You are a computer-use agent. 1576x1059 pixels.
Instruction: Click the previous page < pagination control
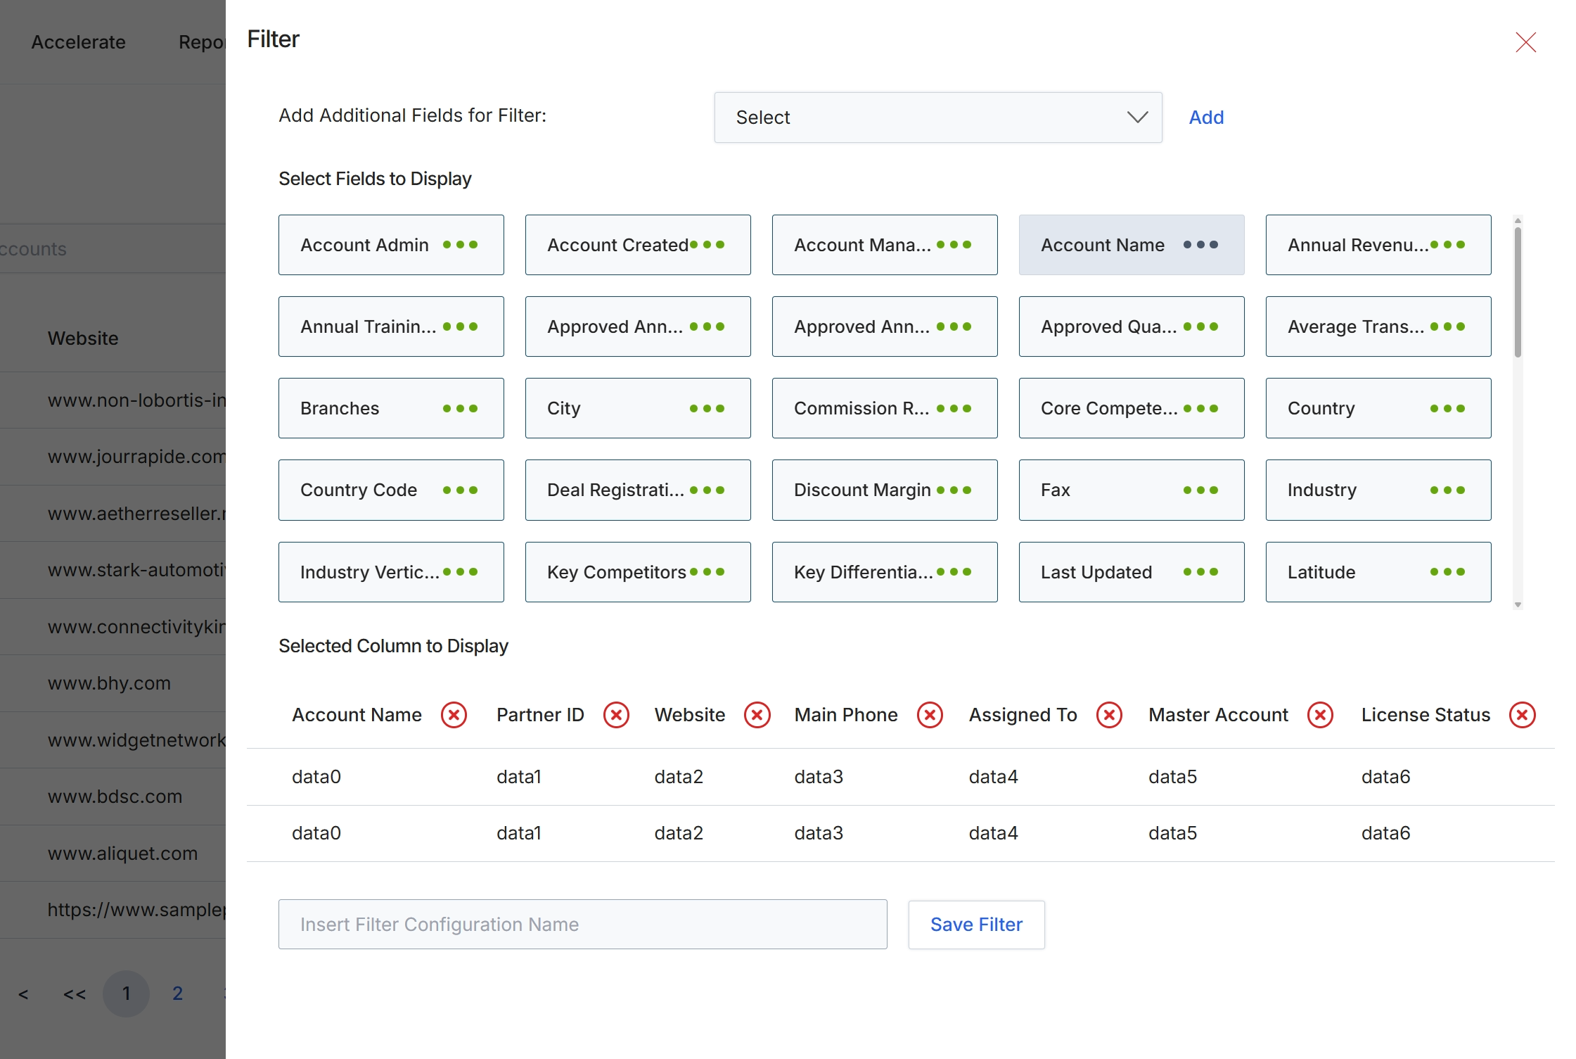(x=23, y=994)
